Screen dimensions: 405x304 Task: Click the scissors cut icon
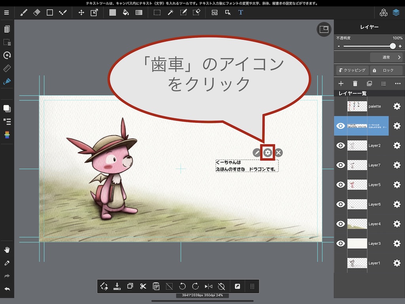coord(143,286)
